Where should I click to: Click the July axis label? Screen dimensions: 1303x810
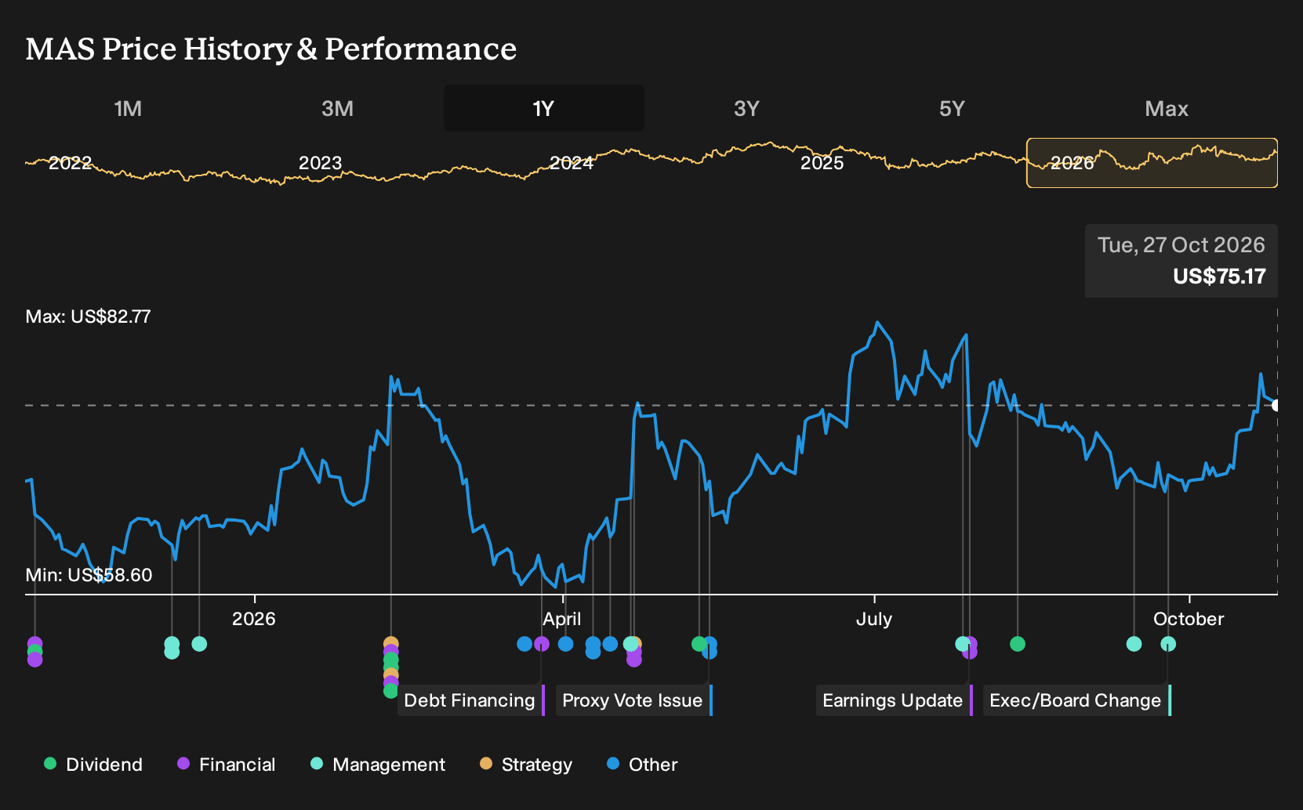coord(874,619)
